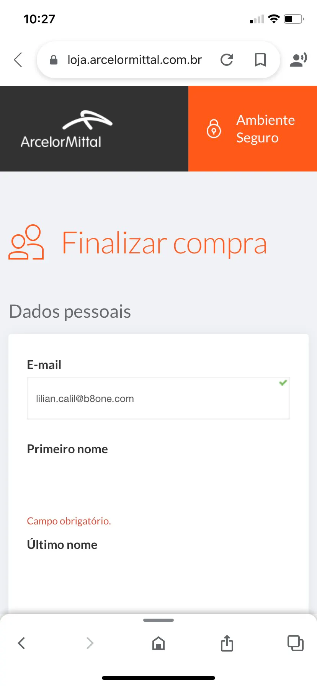Tap the voice read-aloud person icon
The height and width of the screenshot is (686, 317).
coord(298,60)
